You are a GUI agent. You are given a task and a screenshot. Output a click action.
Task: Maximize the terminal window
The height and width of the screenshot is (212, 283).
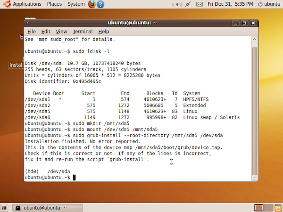pyautogui.click(x=244, y=23)
